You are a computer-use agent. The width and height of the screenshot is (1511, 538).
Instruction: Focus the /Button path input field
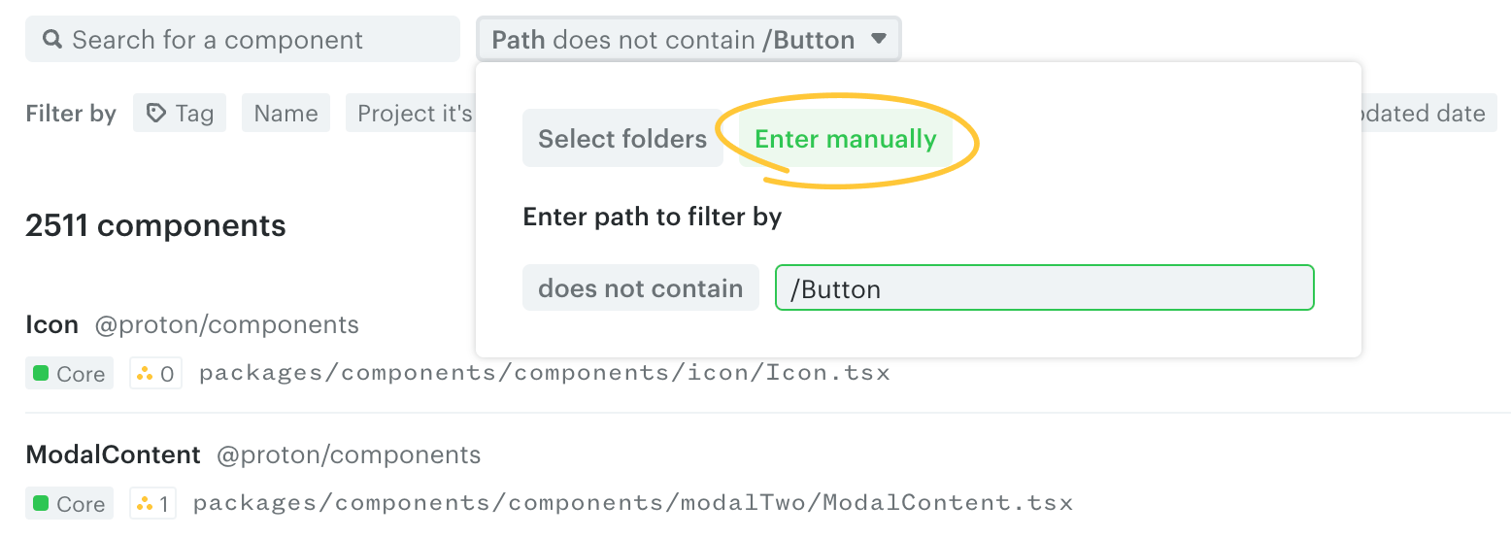click(1044, 288)
